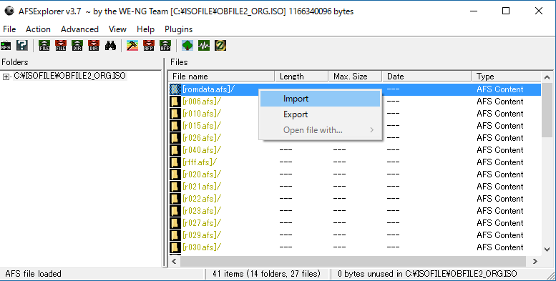Click the green tree toolbar icon
The image size is (556, 281).
tap(187, 45)
